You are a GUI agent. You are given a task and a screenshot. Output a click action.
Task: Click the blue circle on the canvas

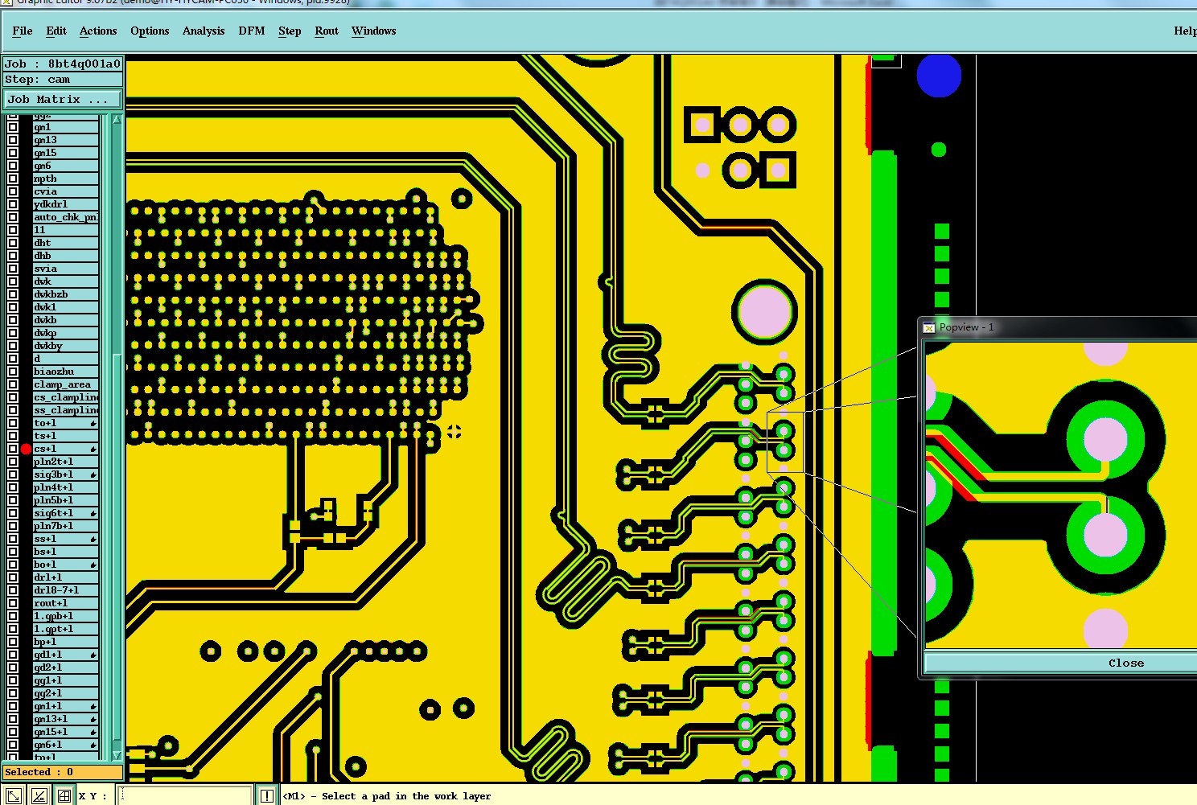point(939,76)
